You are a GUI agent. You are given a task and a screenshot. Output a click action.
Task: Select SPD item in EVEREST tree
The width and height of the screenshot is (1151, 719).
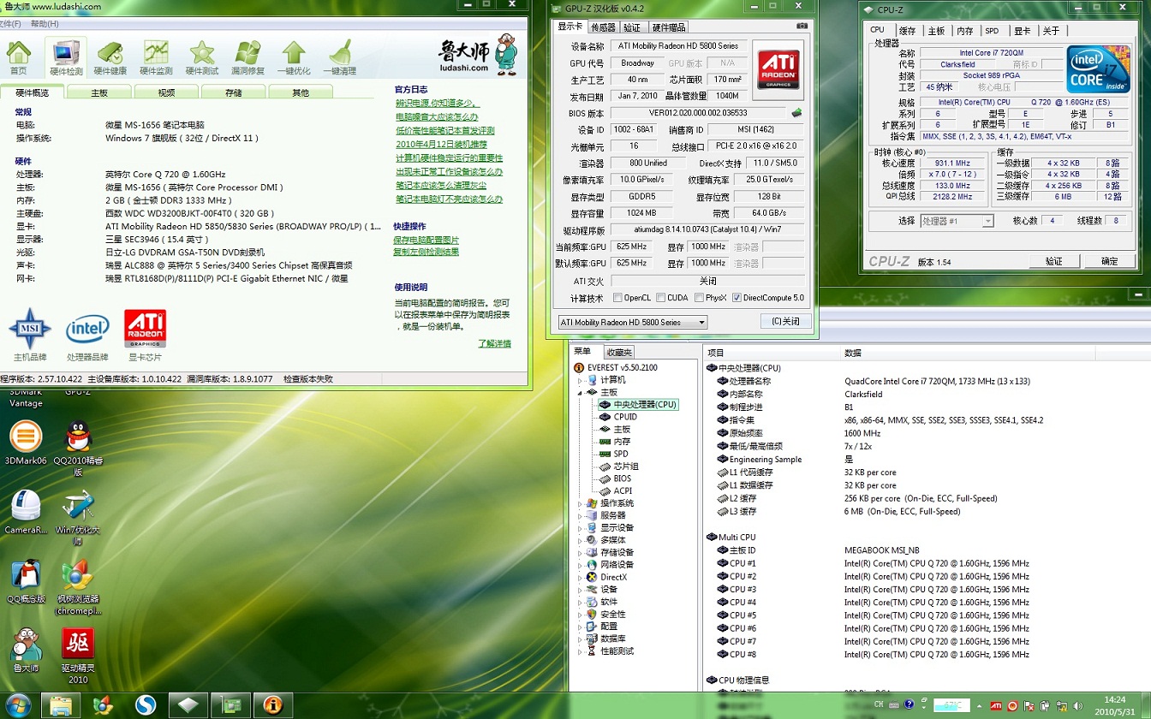pyautogui.click(x=620, y=454)
